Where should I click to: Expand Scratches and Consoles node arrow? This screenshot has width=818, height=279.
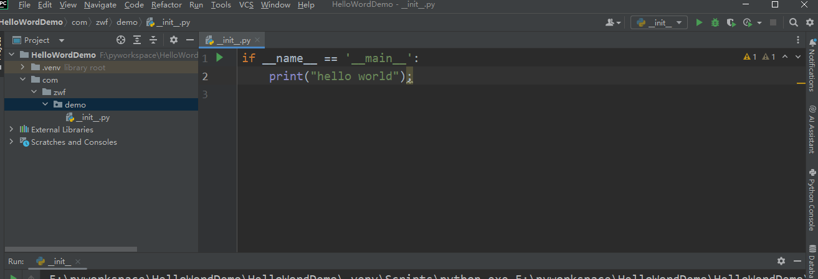tap(11, 142)
